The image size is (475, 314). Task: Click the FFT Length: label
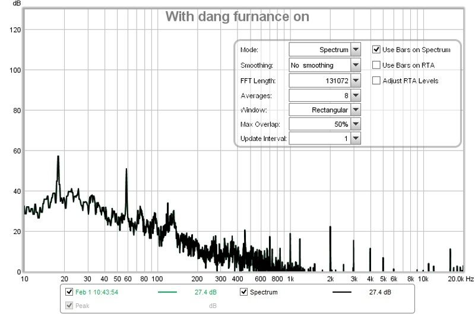click(x=258, y=81)
